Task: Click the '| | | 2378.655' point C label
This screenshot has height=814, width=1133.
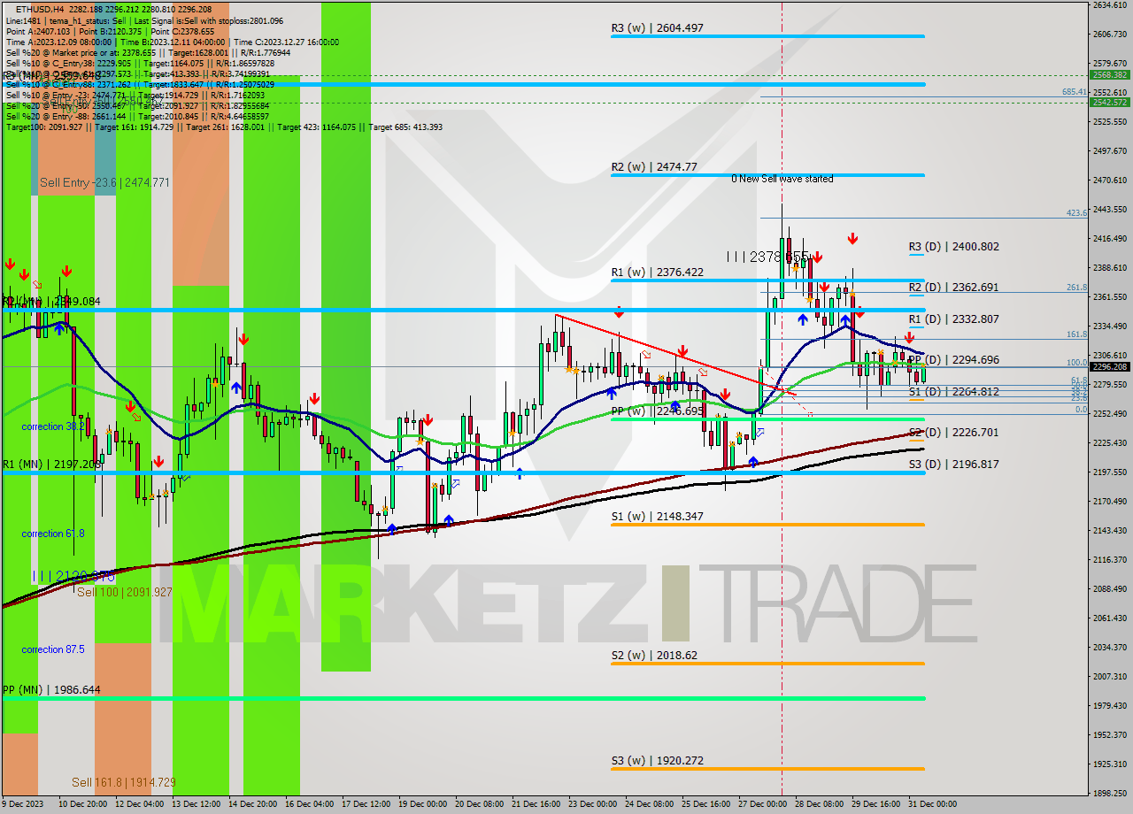Action: click(767, 256)
